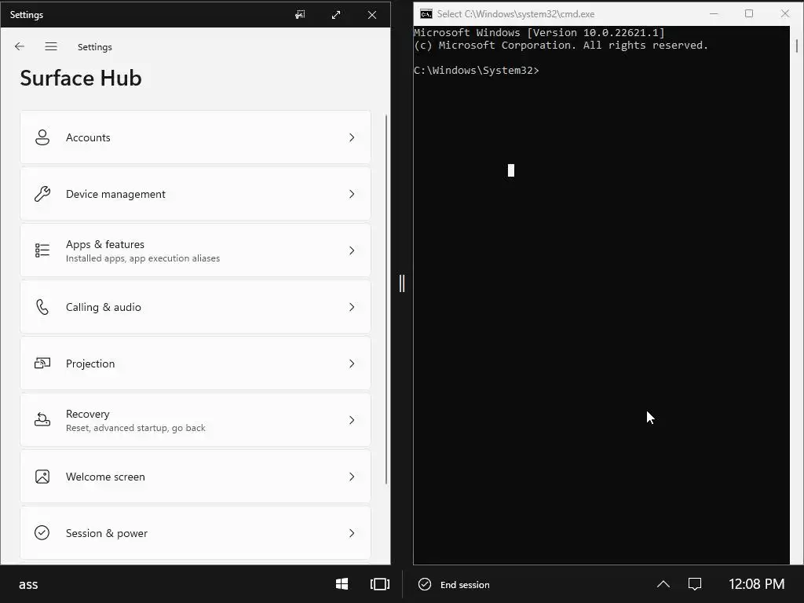Click the End session checkmark icon

coord(425,584)
